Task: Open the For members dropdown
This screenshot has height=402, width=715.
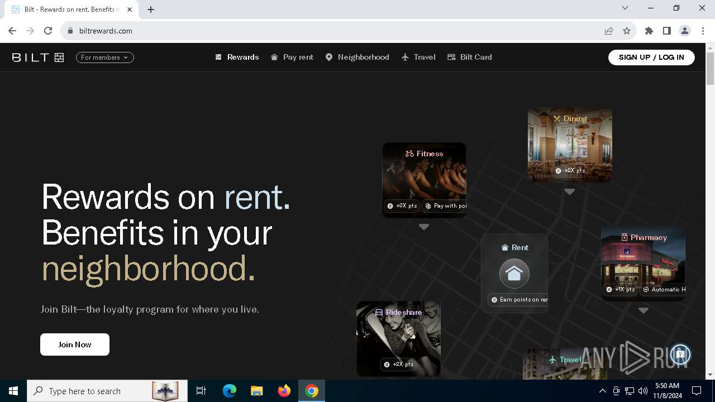Action: point(105,58)
